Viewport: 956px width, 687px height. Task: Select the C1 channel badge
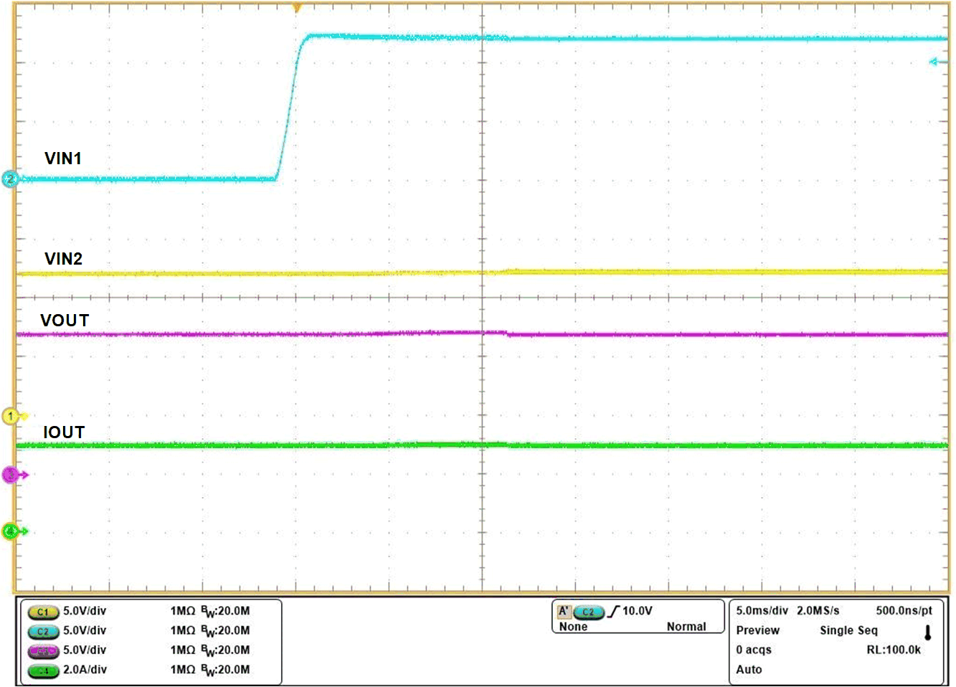(x=43, y=613)
